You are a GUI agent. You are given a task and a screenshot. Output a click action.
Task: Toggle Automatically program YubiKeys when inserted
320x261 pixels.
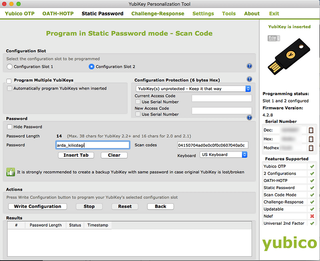9,88
